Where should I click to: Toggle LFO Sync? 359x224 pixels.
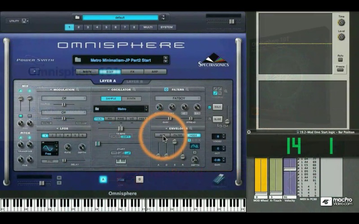(50, 161)
